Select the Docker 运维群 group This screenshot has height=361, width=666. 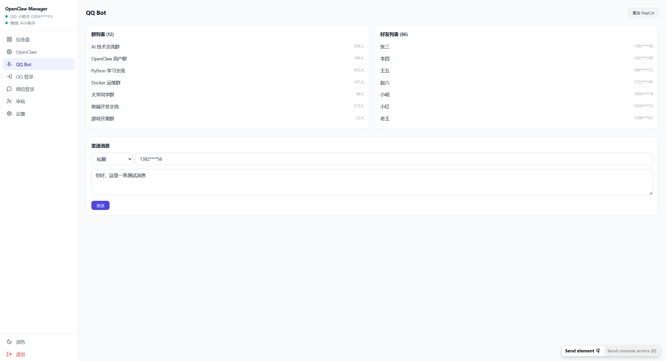point(227,83)
